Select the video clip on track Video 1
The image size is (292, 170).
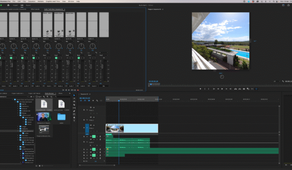pyautogui.click(x=132, y=128)
